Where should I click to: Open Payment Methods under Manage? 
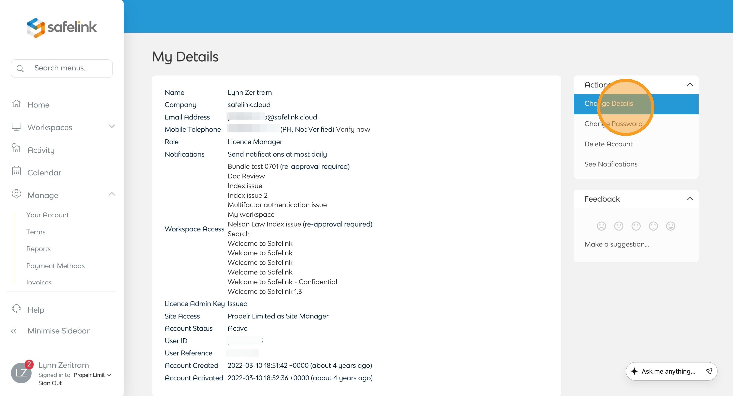pyautogui.click(x=55, y=266)
